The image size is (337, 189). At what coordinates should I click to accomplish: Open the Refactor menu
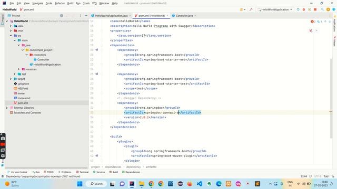(60, 3)
